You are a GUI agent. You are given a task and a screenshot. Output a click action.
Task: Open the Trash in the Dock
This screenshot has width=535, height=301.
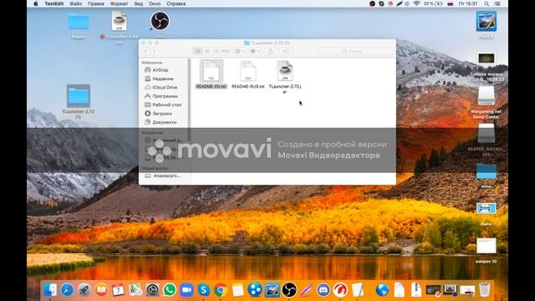(484, 290)
